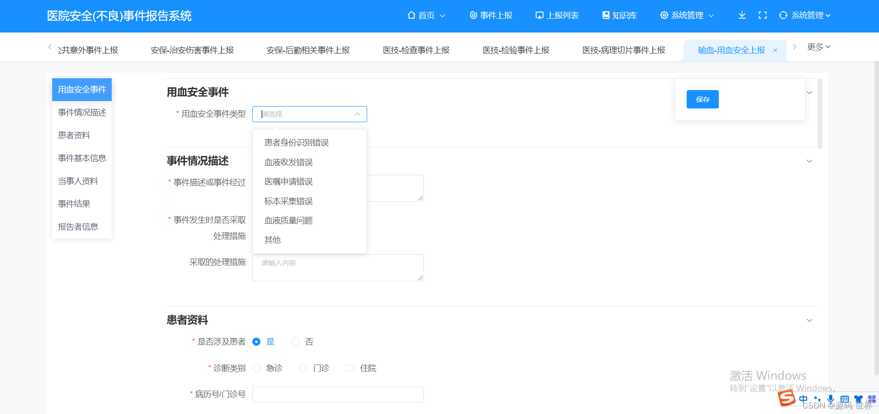The width and height of the screenshot is (879, 414).
Task: Click the 事件描述或事件经过 text area
Action: click(x=396, y=188)
